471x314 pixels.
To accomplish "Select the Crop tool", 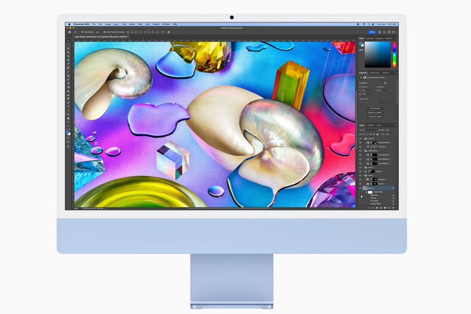I will tap(68, 56).
